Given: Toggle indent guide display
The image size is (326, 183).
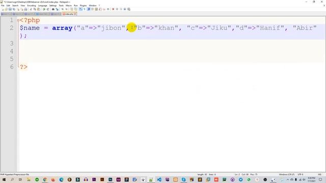Looking at the screenshot, I should coord(89,9).
